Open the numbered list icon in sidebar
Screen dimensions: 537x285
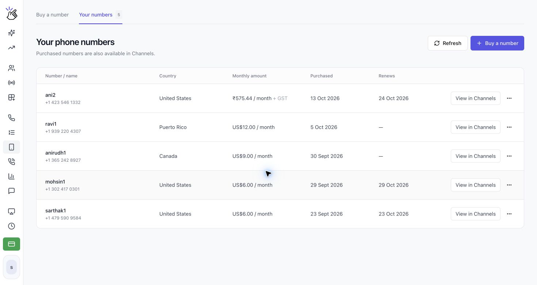pos(11,132)
